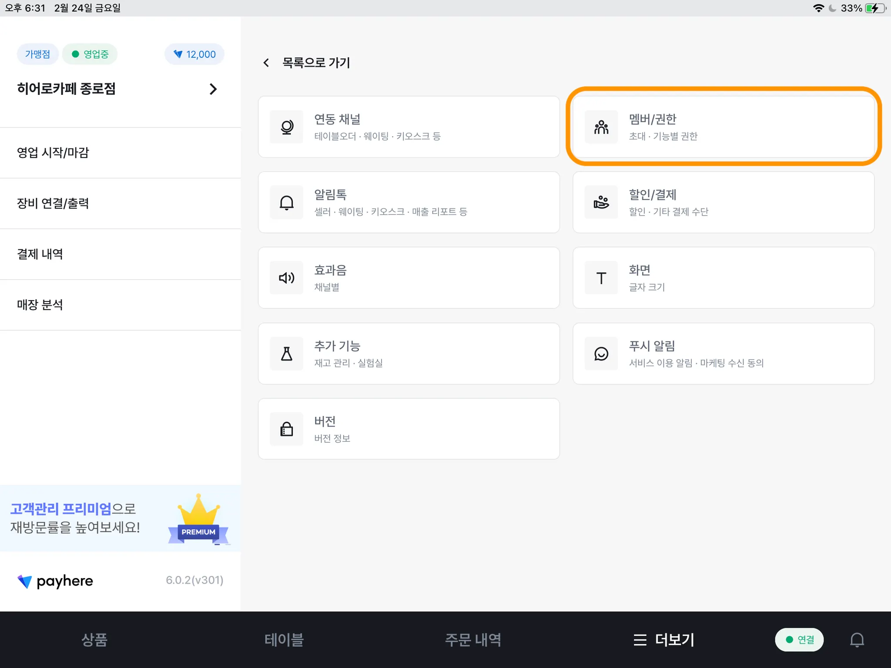The height and width of the screenshot is (668, 891).
Task: Open the 할인/결제 hand-coins icon
Action: point(601,203)
